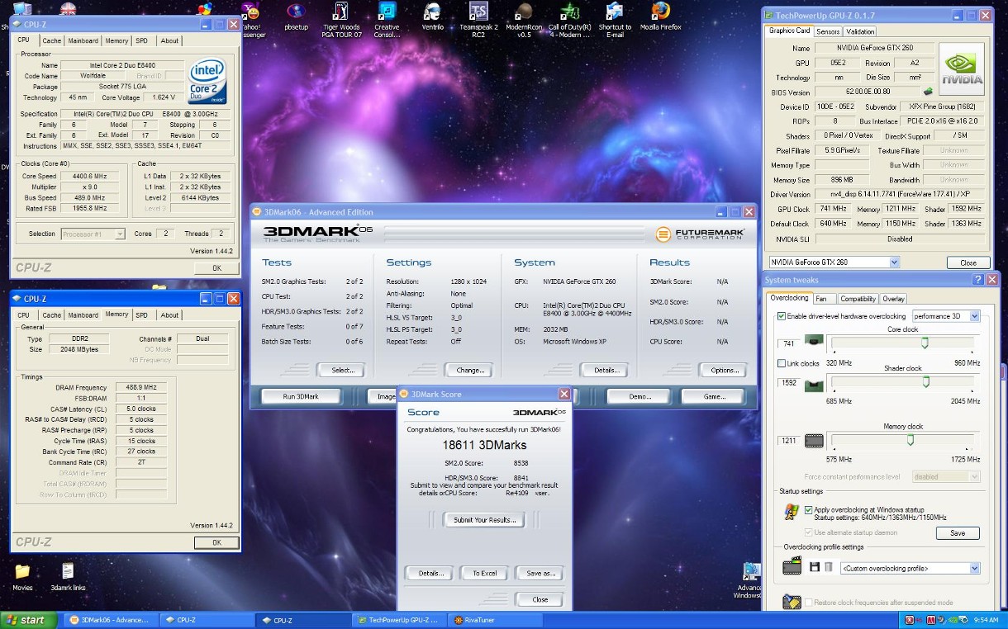
Task: Click the Intel Core 2 Duo logo
Action: pyautogui.click(x=207, y=82)
